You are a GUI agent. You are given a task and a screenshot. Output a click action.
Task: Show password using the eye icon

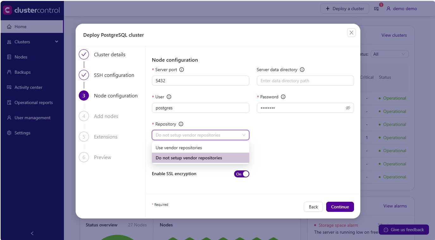point(348,108)
